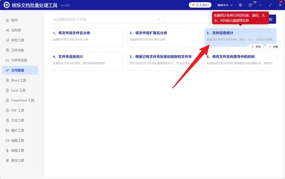
Task: Click the PDF icon beside PDF 工具
Action: (x=7, y=110)
